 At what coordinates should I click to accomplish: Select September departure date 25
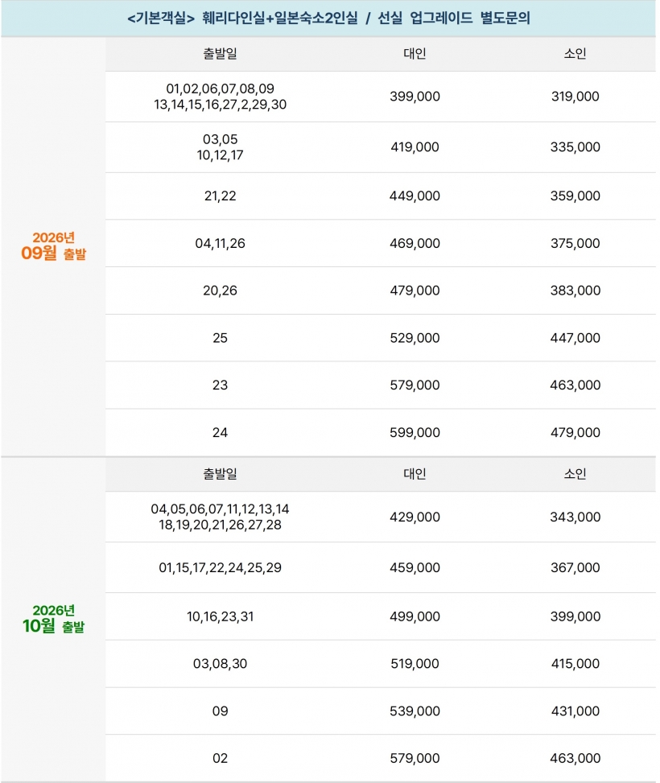pos(220,338)
